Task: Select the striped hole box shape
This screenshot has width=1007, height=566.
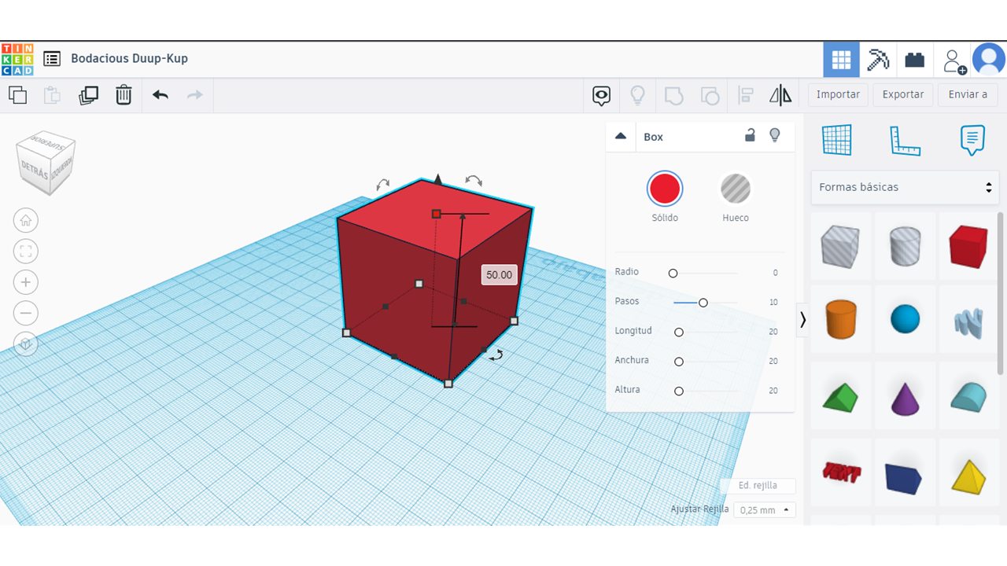Action: tap(840, 246)
